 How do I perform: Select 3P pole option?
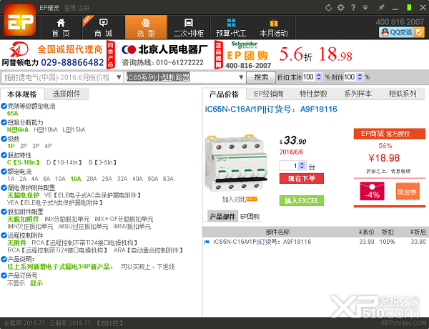[36, 146]
